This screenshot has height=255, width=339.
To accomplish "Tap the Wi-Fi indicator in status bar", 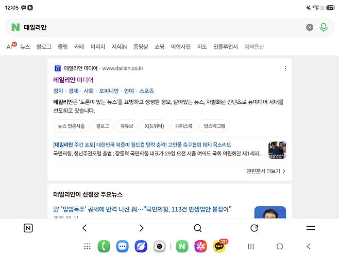I will tap(315, 8).
